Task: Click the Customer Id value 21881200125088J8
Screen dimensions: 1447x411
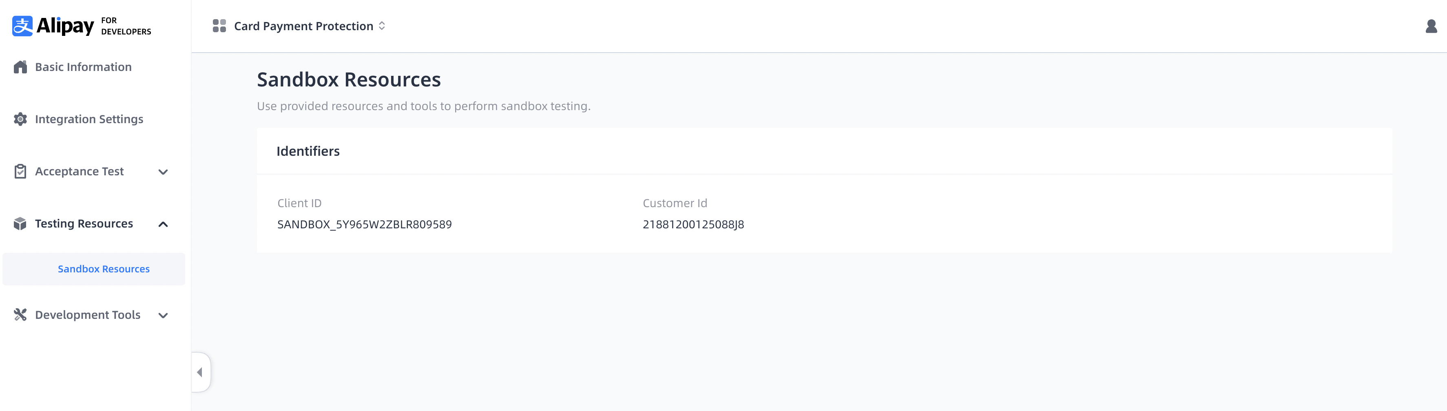Action: coord(693,225)
